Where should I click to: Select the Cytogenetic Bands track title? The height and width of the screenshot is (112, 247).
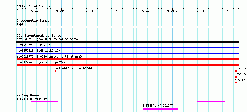pyautogui.click(x=33, y=21)
